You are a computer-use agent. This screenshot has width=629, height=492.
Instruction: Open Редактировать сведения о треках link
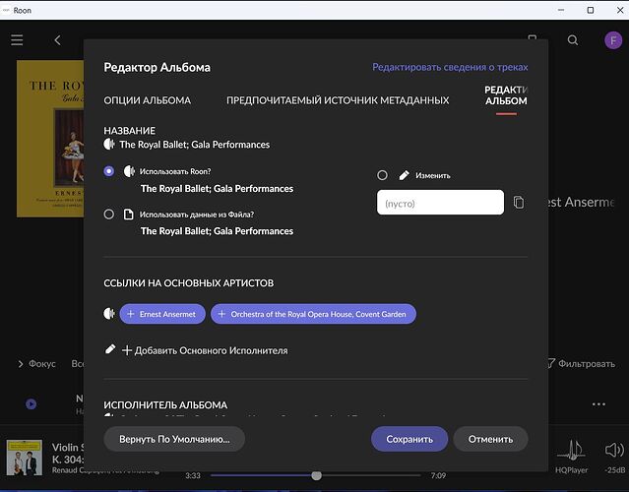tap(450, 67)
